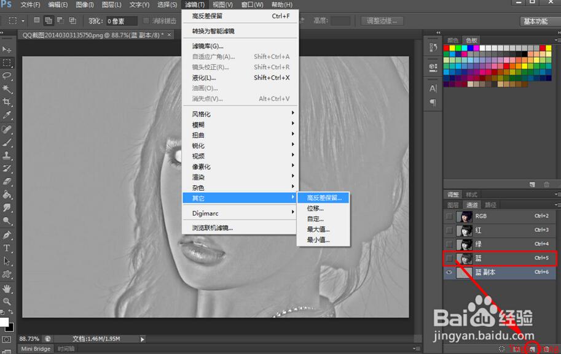Select the Move tool
This screenshot has height=354, width=561.
(7, 49)
